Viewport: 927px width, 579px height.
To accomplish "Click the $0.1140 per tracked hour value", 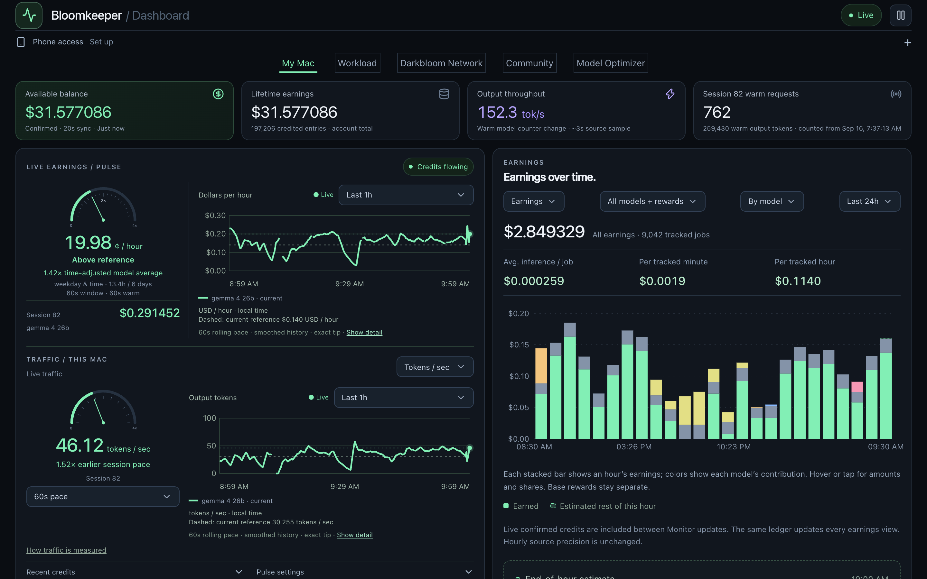I will 798,281.
